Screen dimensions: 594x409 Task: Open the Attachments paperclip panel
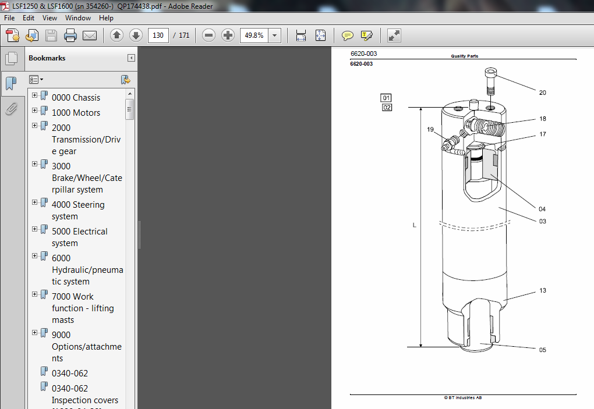[12, 109]
